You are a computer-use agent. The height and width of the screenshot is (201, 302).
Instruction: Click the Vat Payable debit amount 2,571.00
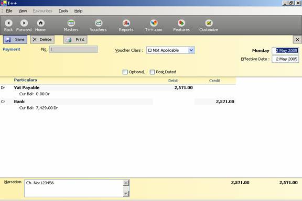coord(184,87)
